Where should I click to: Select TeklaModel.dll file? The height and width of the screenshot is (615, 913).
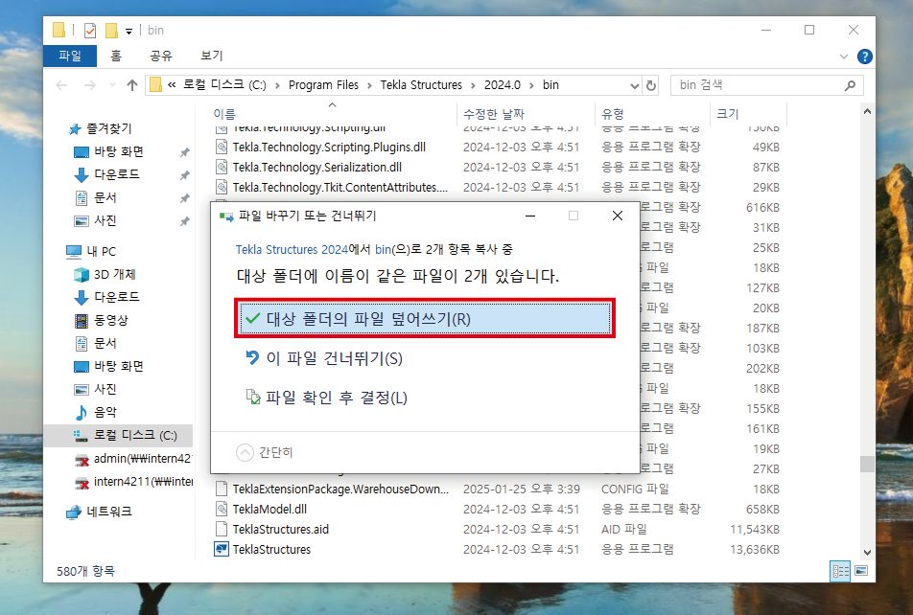(269, 509)
